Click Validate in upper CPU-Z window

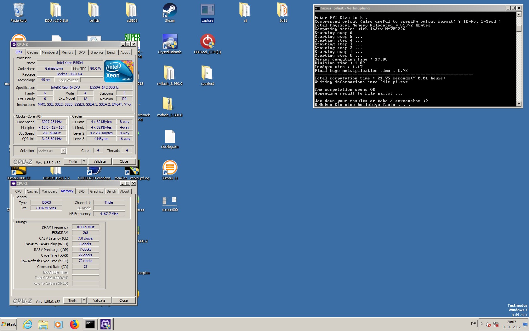100,161
